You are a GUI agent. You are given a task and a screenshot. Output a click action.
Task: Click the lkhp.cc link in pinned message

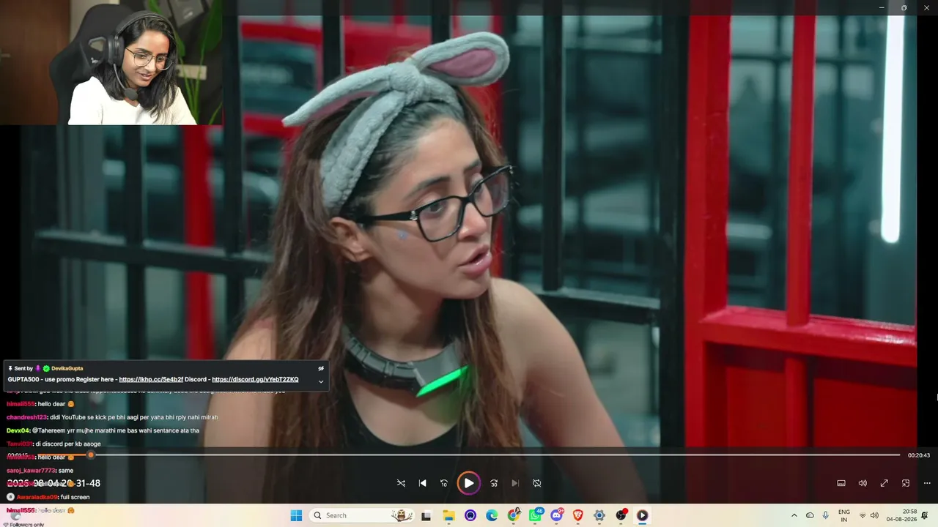[x=151, y=380]
